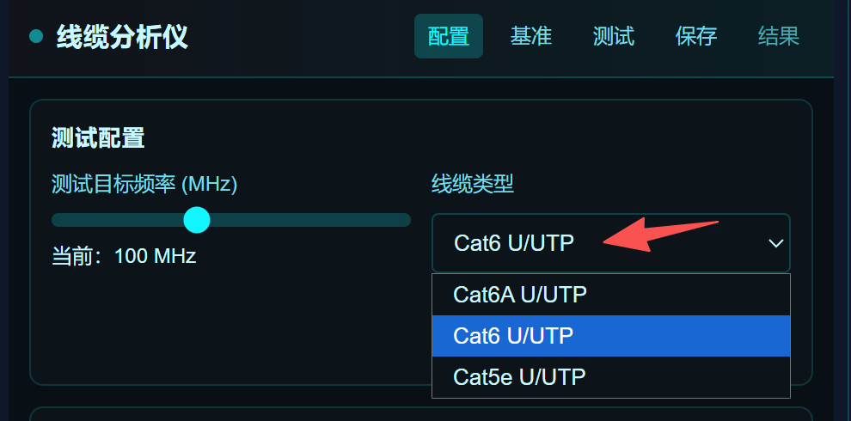Click the 测试配置 section heading
The width and height of the screenshot is (851, 421).
pos(98,137)
